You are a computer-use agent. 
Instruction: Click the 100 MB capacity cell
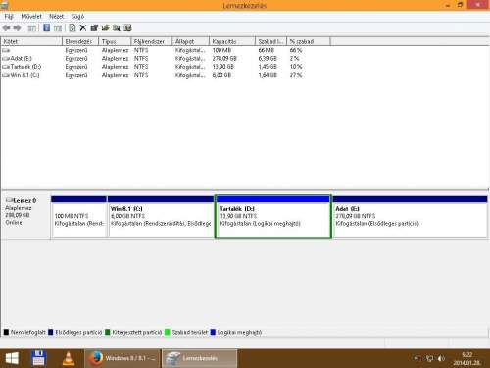tap(221, 50)
